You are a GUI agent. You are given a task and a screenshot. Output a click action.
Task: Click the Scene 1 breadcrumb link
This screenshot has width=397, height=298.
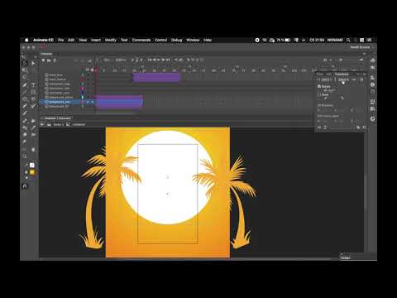tap(58, 124)
